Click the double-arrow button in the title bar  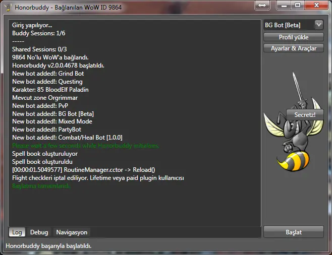pos(262,6)
